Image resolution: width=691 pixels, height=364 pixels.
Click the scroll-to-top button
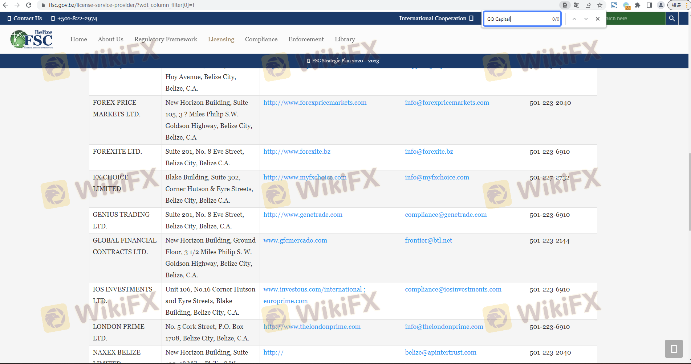click(x=674, y=348)
